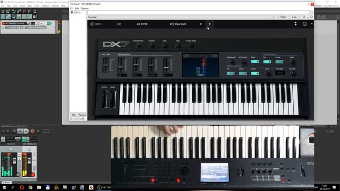Open Opera browser from taskbar
The image size is (340, 191).
[21, 187]
